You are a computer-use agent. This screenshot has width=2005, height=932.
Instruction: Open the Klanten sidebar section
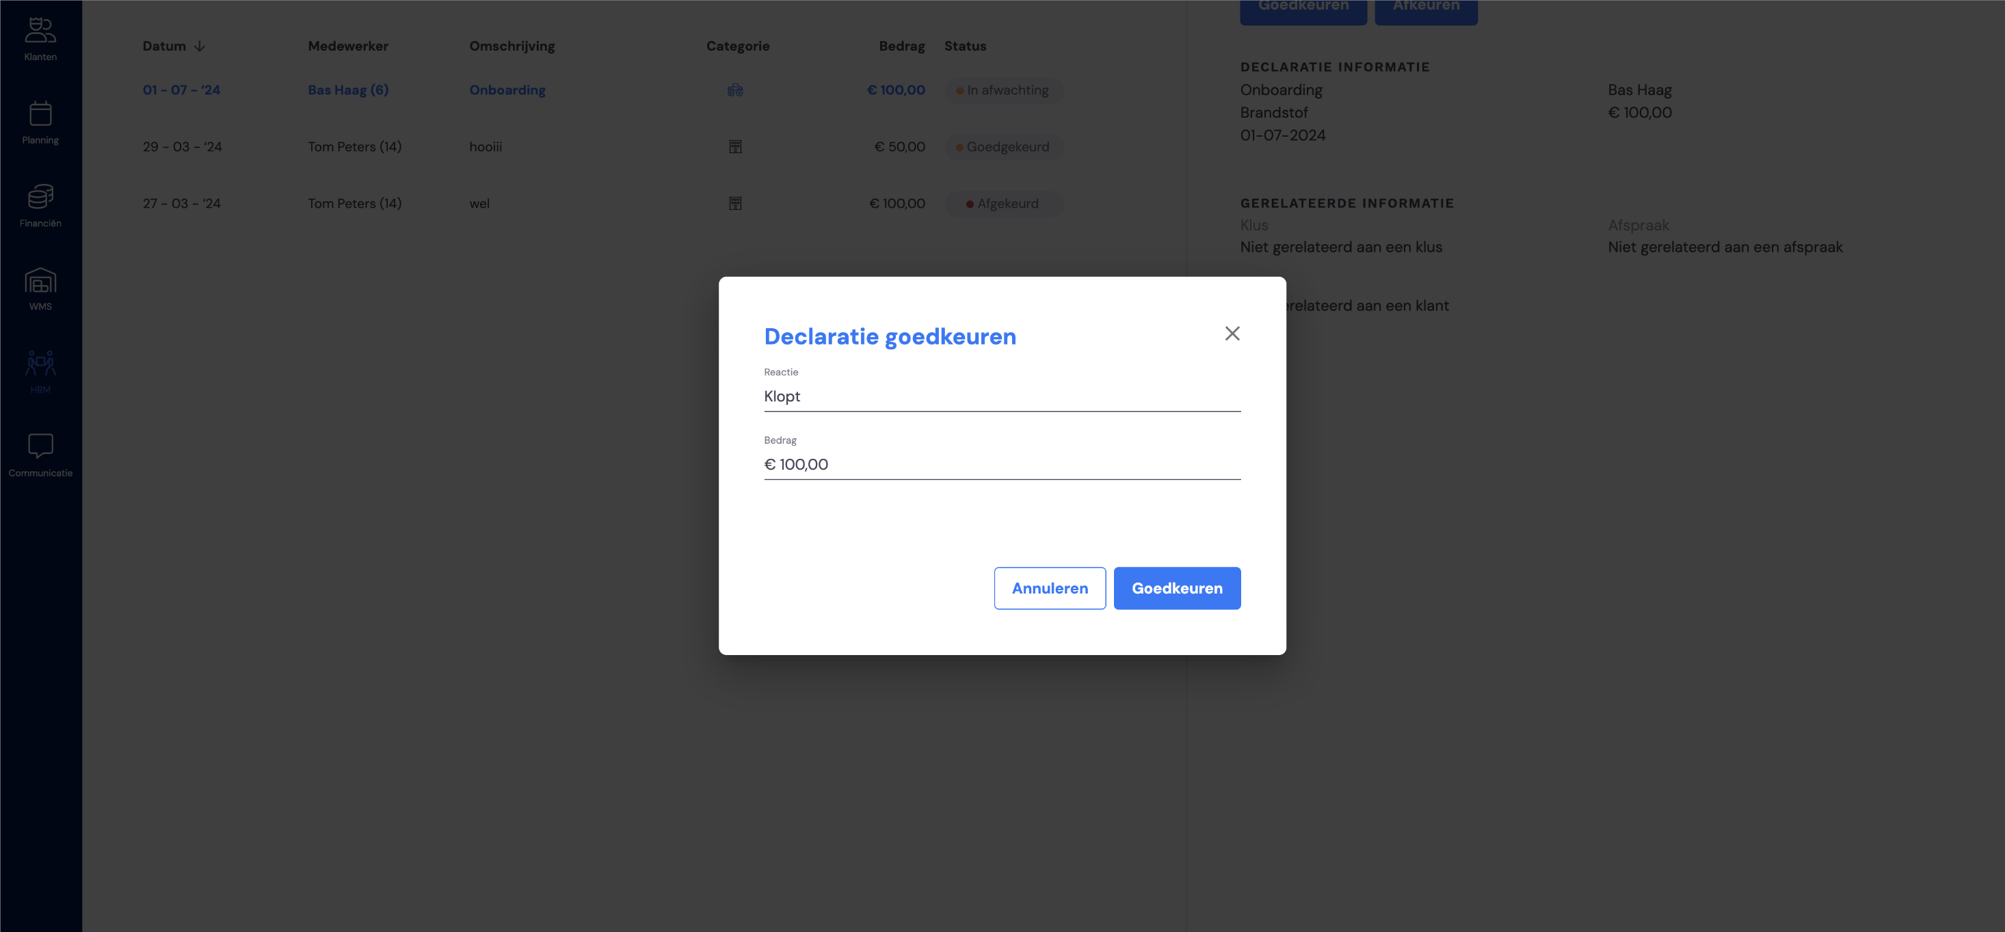[40, 39]
